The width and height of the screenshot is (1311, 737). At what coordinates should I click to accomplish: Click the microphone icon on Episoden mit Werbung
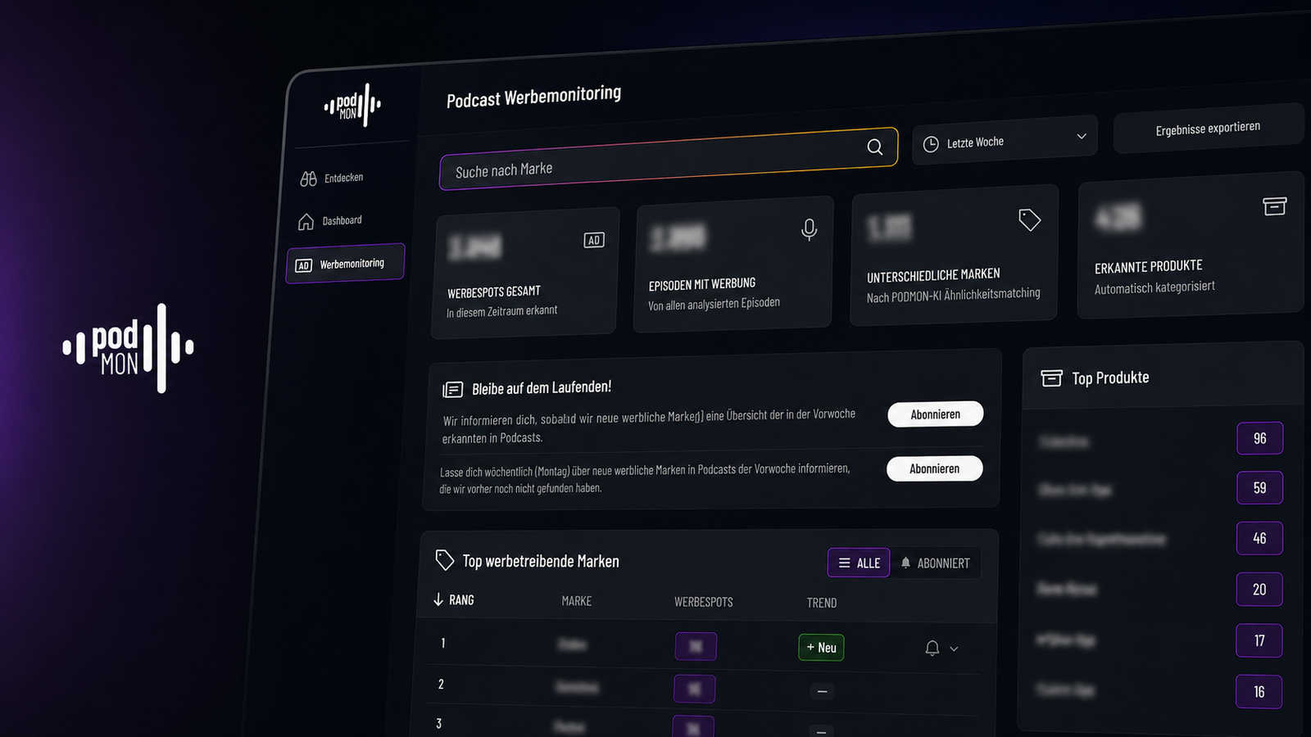[809, 230]
